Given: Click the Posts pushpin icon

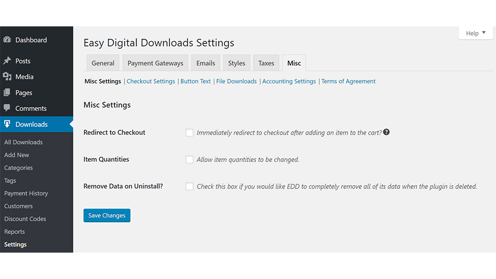Looking at the screenshot, I should click(7, 61).
